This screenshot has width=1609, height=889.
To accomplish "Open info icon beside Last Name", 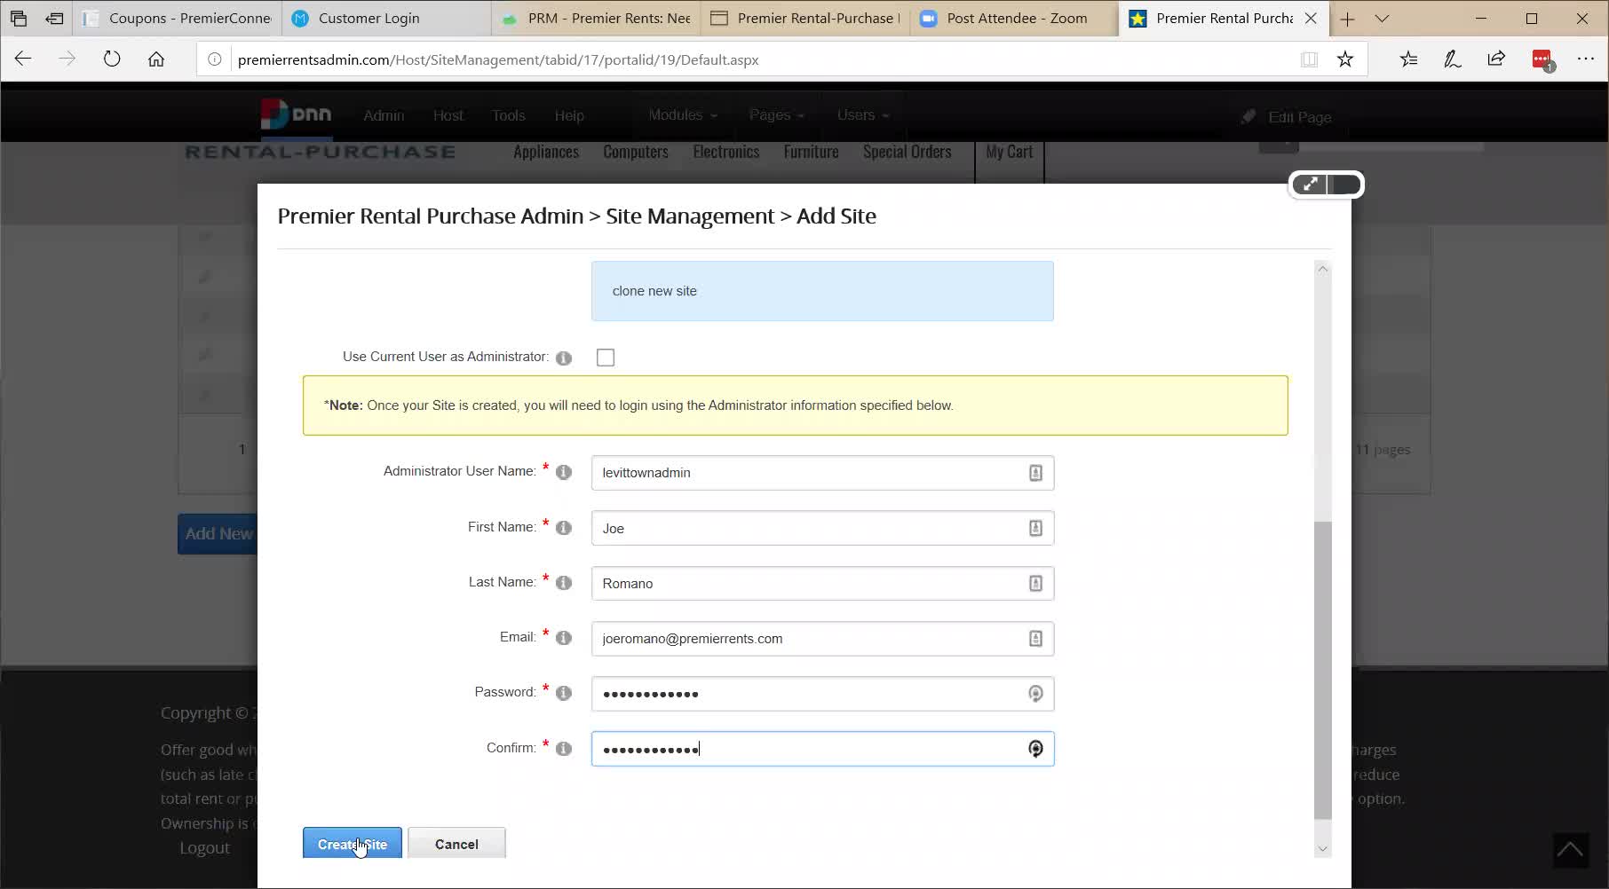I will (564, 583).
